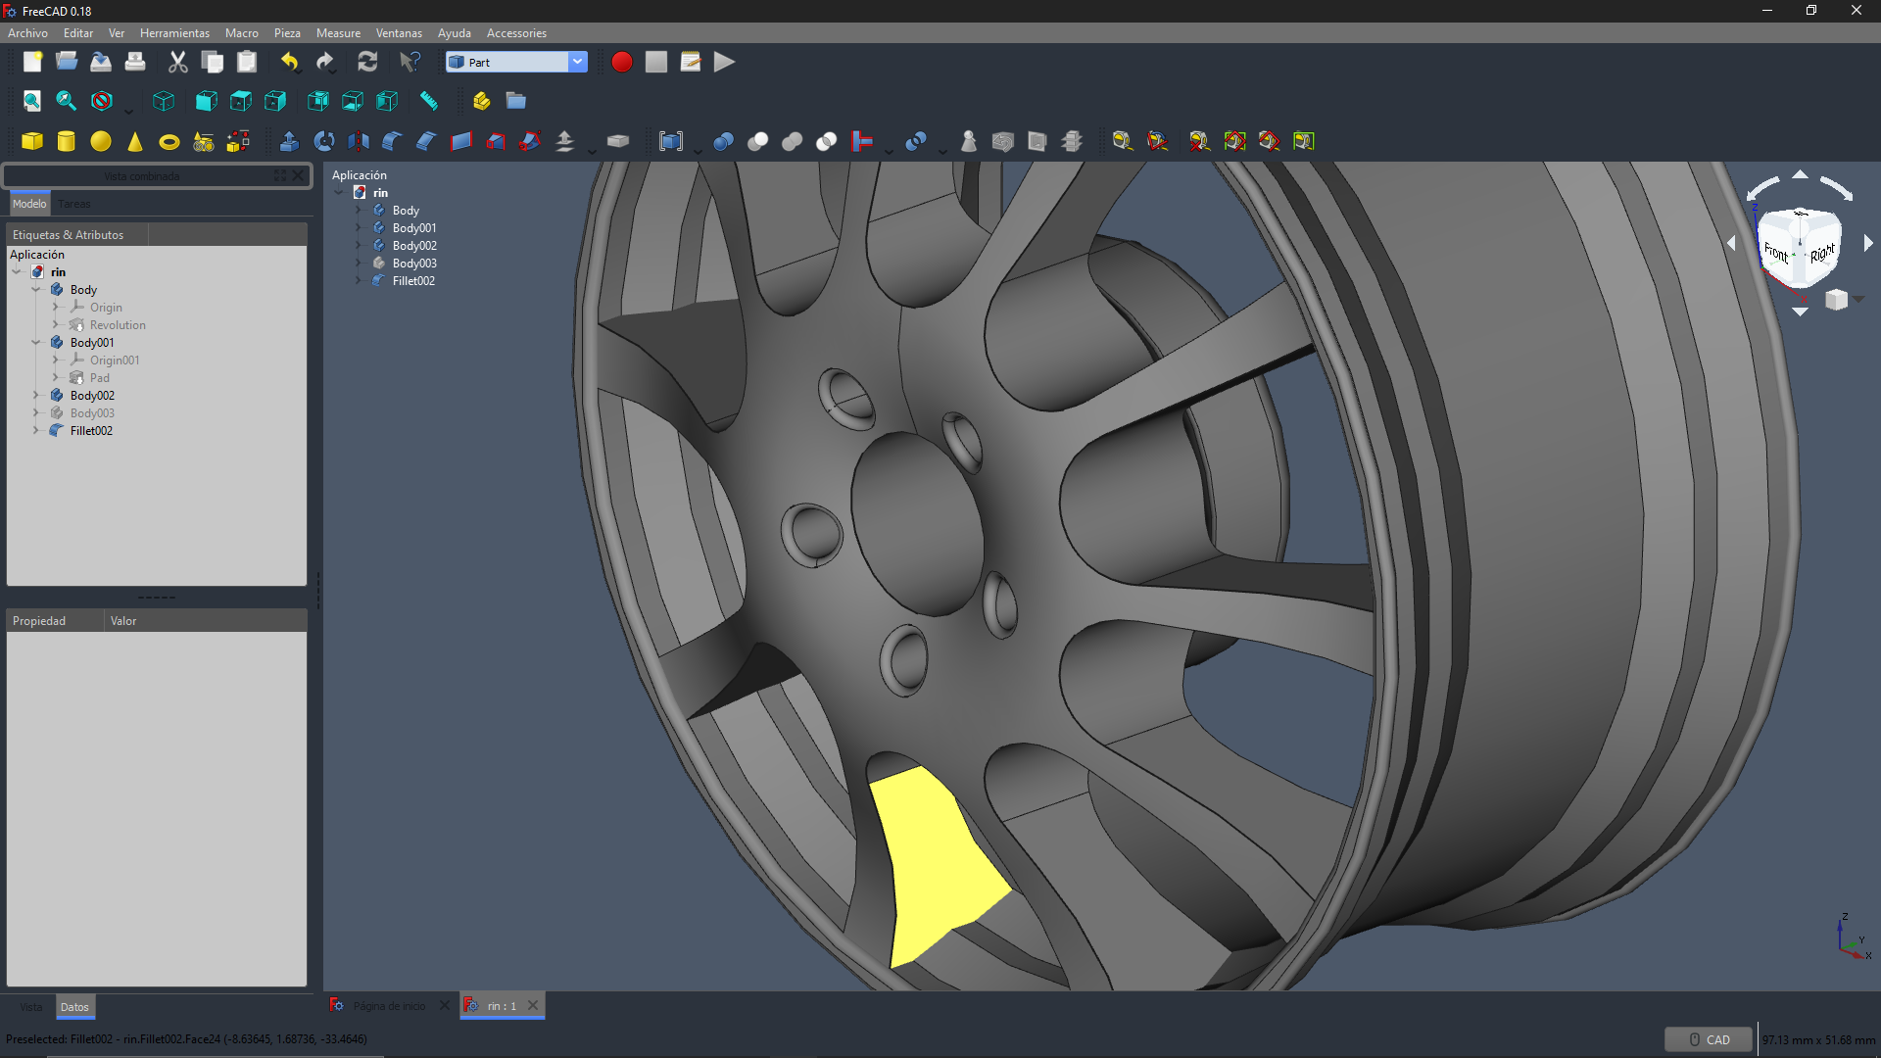Expand the Body002 tree node
This screenshot has height=1058, width=1881.
(x=36, y=396)
